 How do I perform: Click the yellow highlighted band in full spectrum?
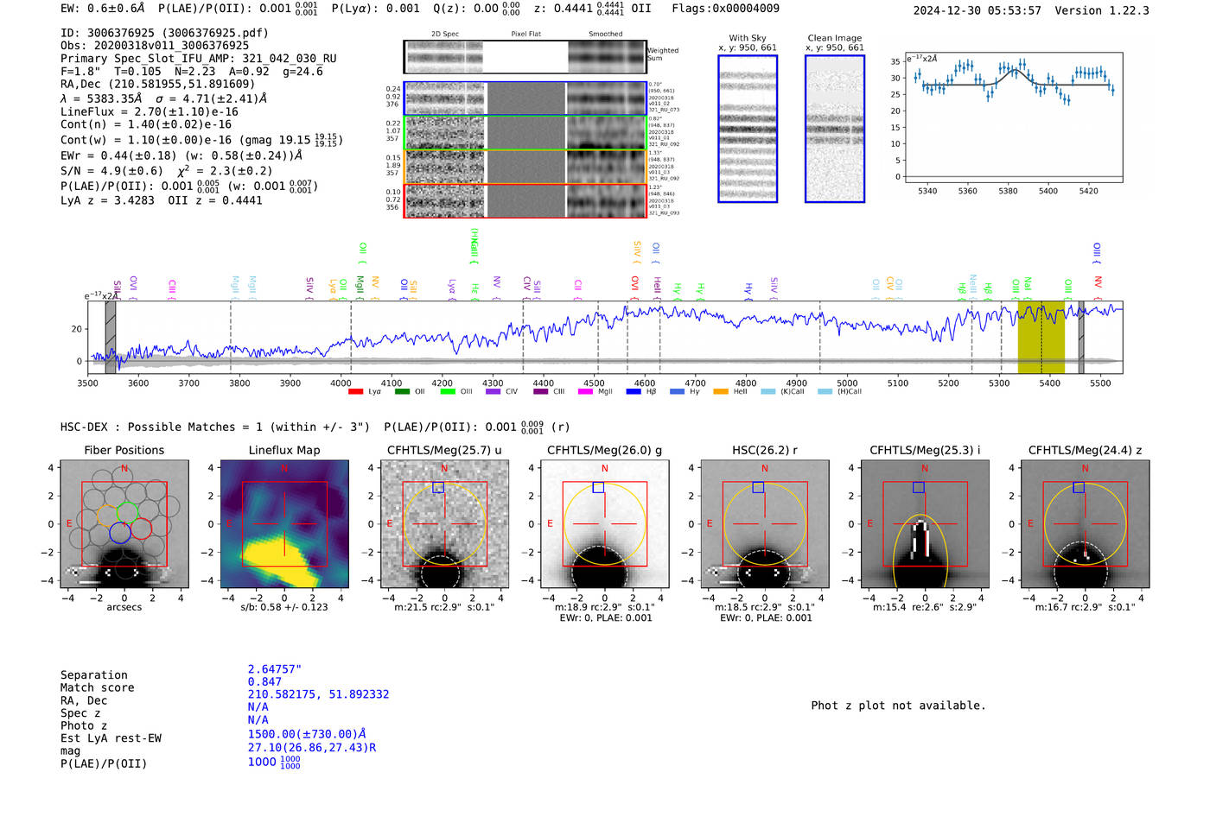coord(1041,338)
